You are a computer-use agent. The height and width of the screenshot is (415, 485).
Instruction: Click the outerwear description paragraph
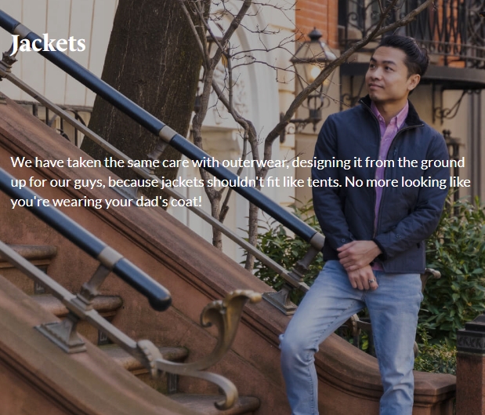click(x=241, y=182)
